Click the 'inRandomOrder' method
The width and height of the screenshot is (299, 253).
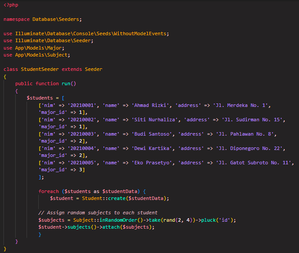118,220
